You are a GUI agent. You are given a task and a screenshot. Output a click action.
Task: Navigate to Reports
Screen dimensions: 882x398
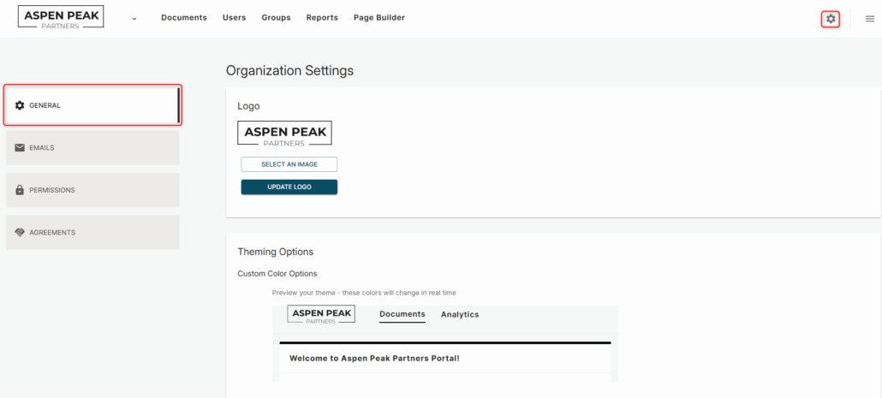[x=322, y=17]
